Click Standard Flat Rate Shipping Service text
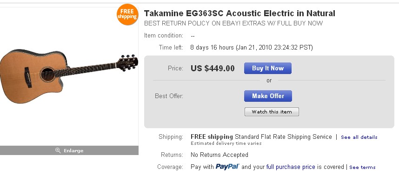 click(x=283, y=137)
